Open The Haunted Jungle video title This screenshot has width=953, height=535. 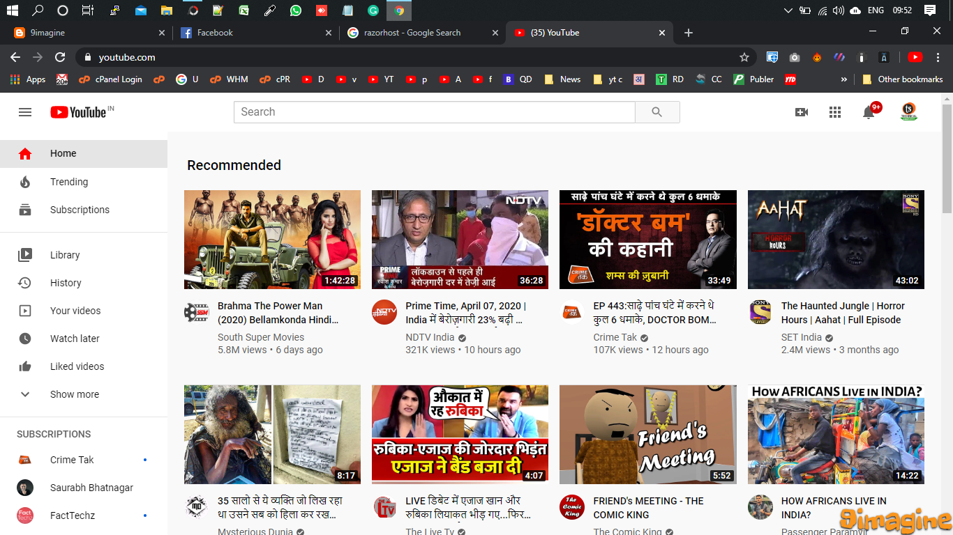click(x=843, y=313)
